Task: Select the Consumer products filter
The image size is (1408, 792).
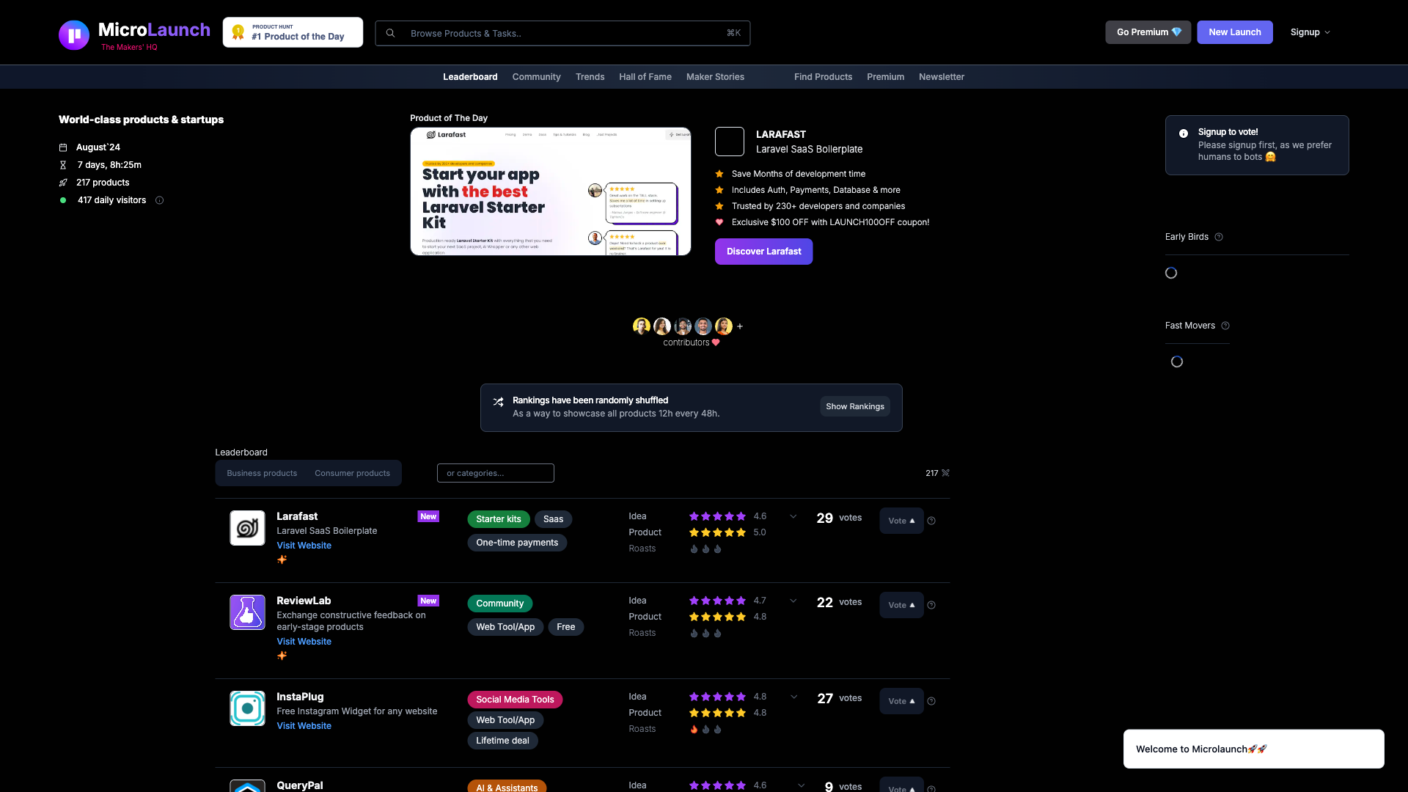Action: click(352, 473)
